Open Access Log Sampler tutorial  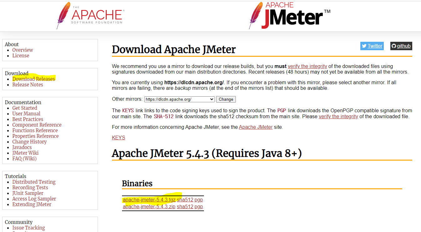[34, 199]
